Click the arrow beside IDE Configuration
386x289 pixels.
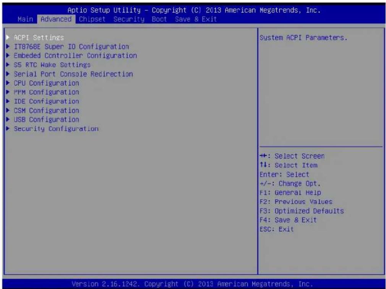[8, 101]
